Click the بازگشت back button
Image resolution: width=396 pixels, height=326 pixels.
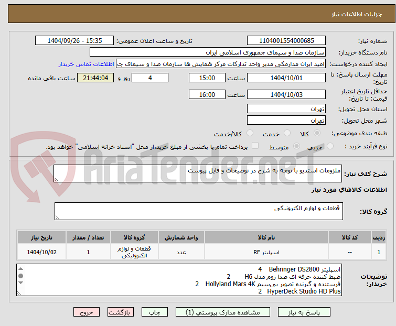pos(121,312)
